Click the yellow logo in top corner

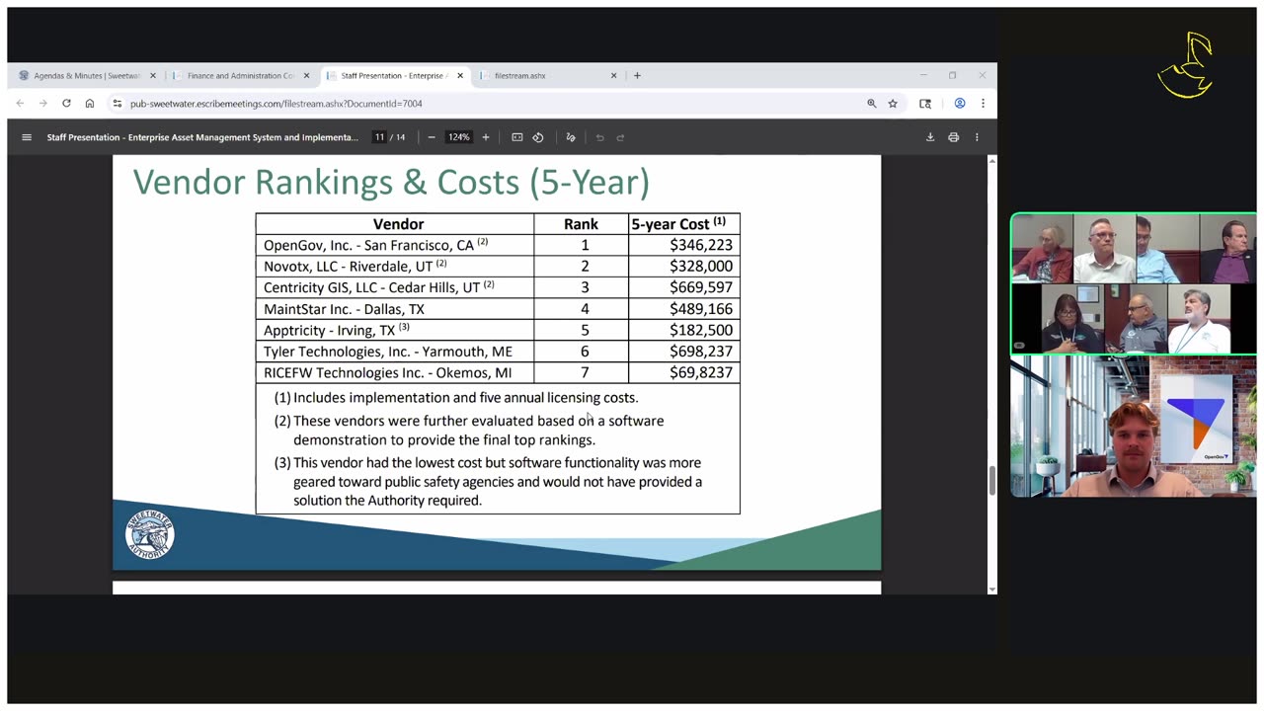coord(1186,65)
